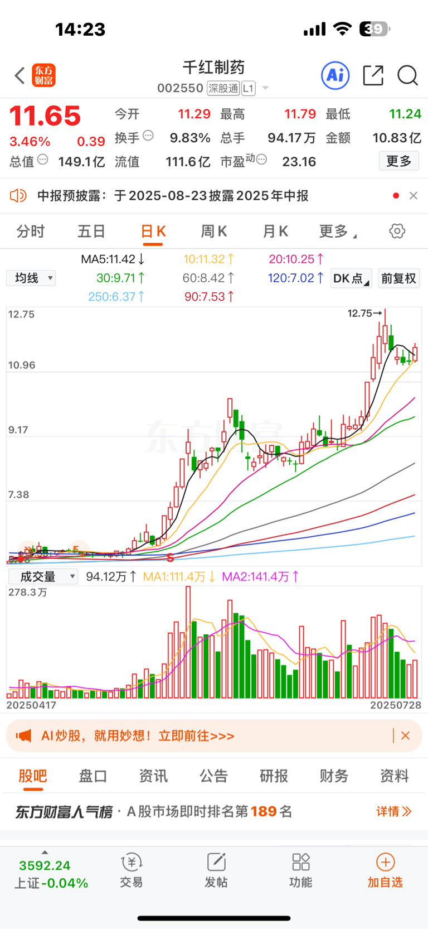Open the 资料 tab
Screen dimensions: 428x929
pyautogui.click(x=395, y=776)
